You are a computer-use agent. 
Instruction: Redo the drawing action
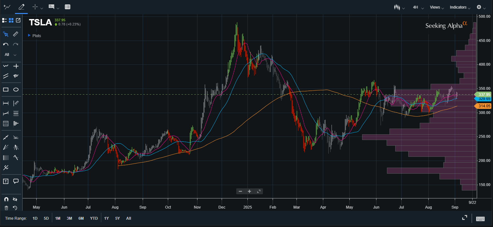(16, 44)
